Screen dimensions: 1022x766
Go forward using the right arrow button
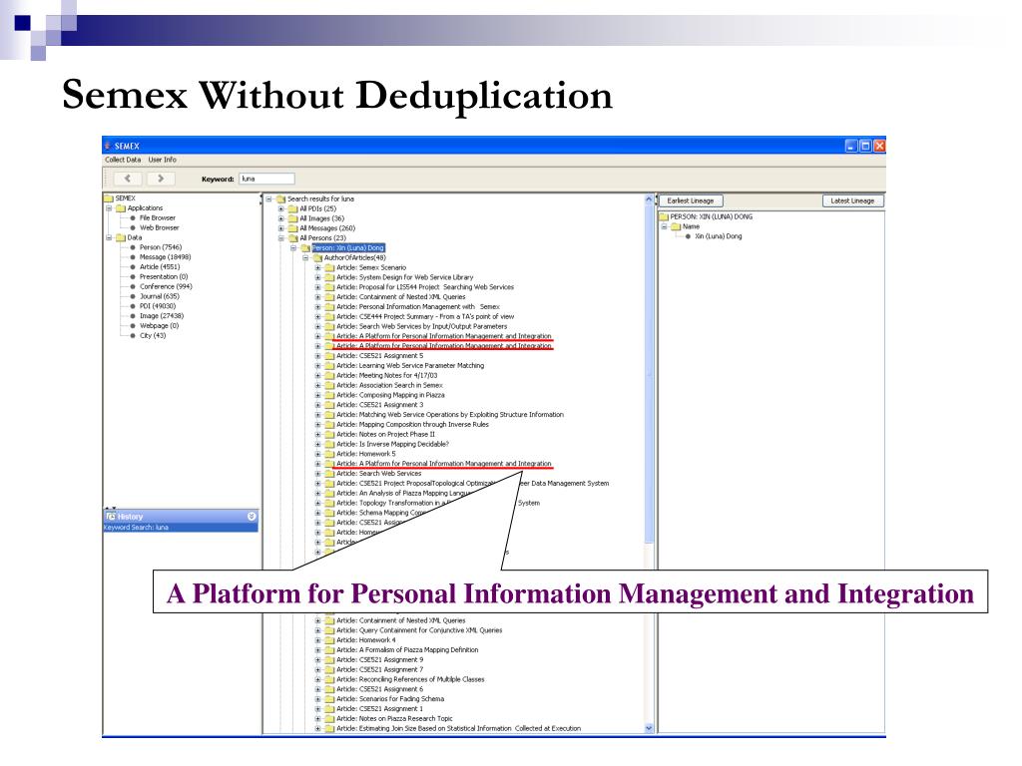click(161, 179)
